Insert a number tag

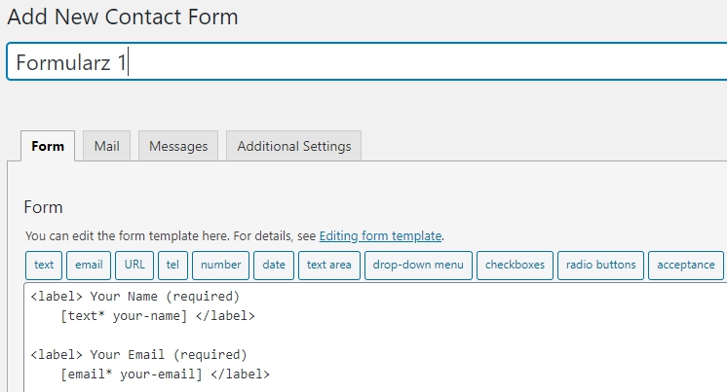click(x=220, y=265)
